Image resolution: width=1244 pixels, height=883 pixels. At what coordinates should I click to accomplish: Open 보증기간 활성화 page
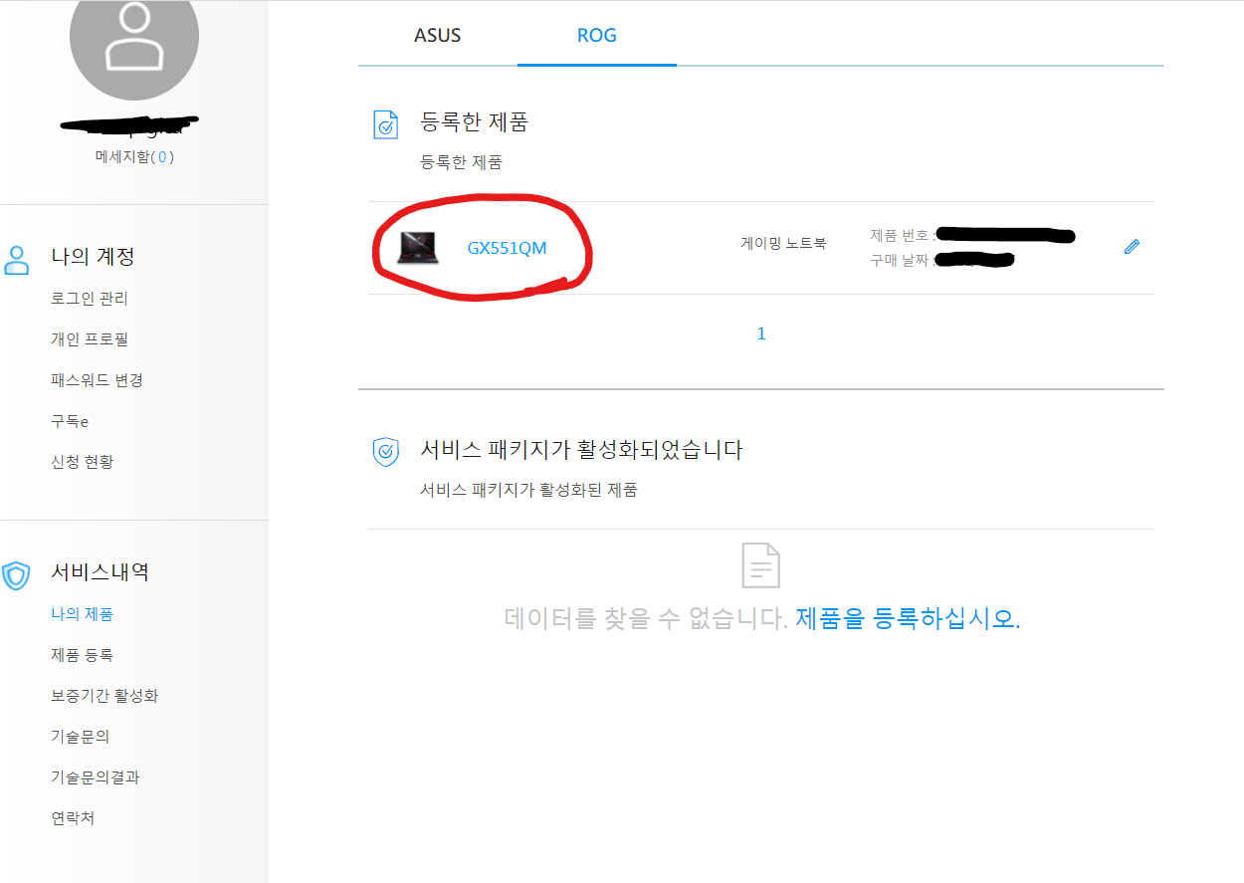(104, 696)
